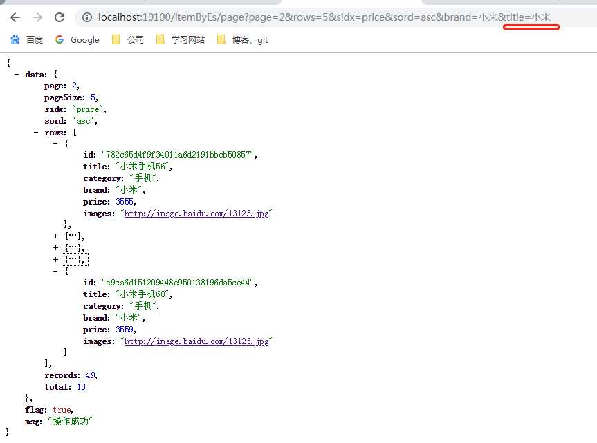Click title value 小米手机56
The image size is (597, 443).
(x=143, y=166)
